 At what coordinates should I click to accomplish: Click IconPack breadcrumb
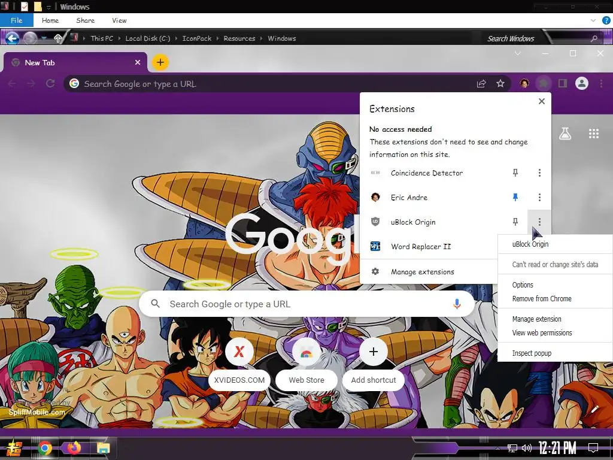[196, 38]
